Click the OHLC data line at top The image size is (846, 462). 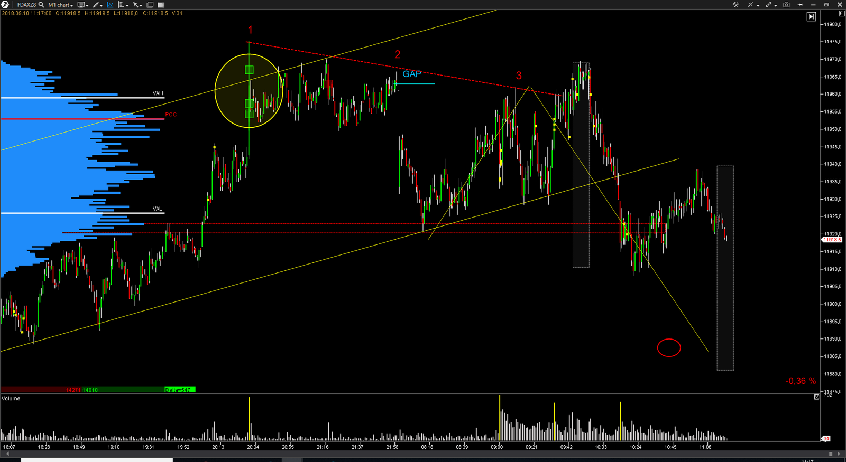tap(92, 13)
